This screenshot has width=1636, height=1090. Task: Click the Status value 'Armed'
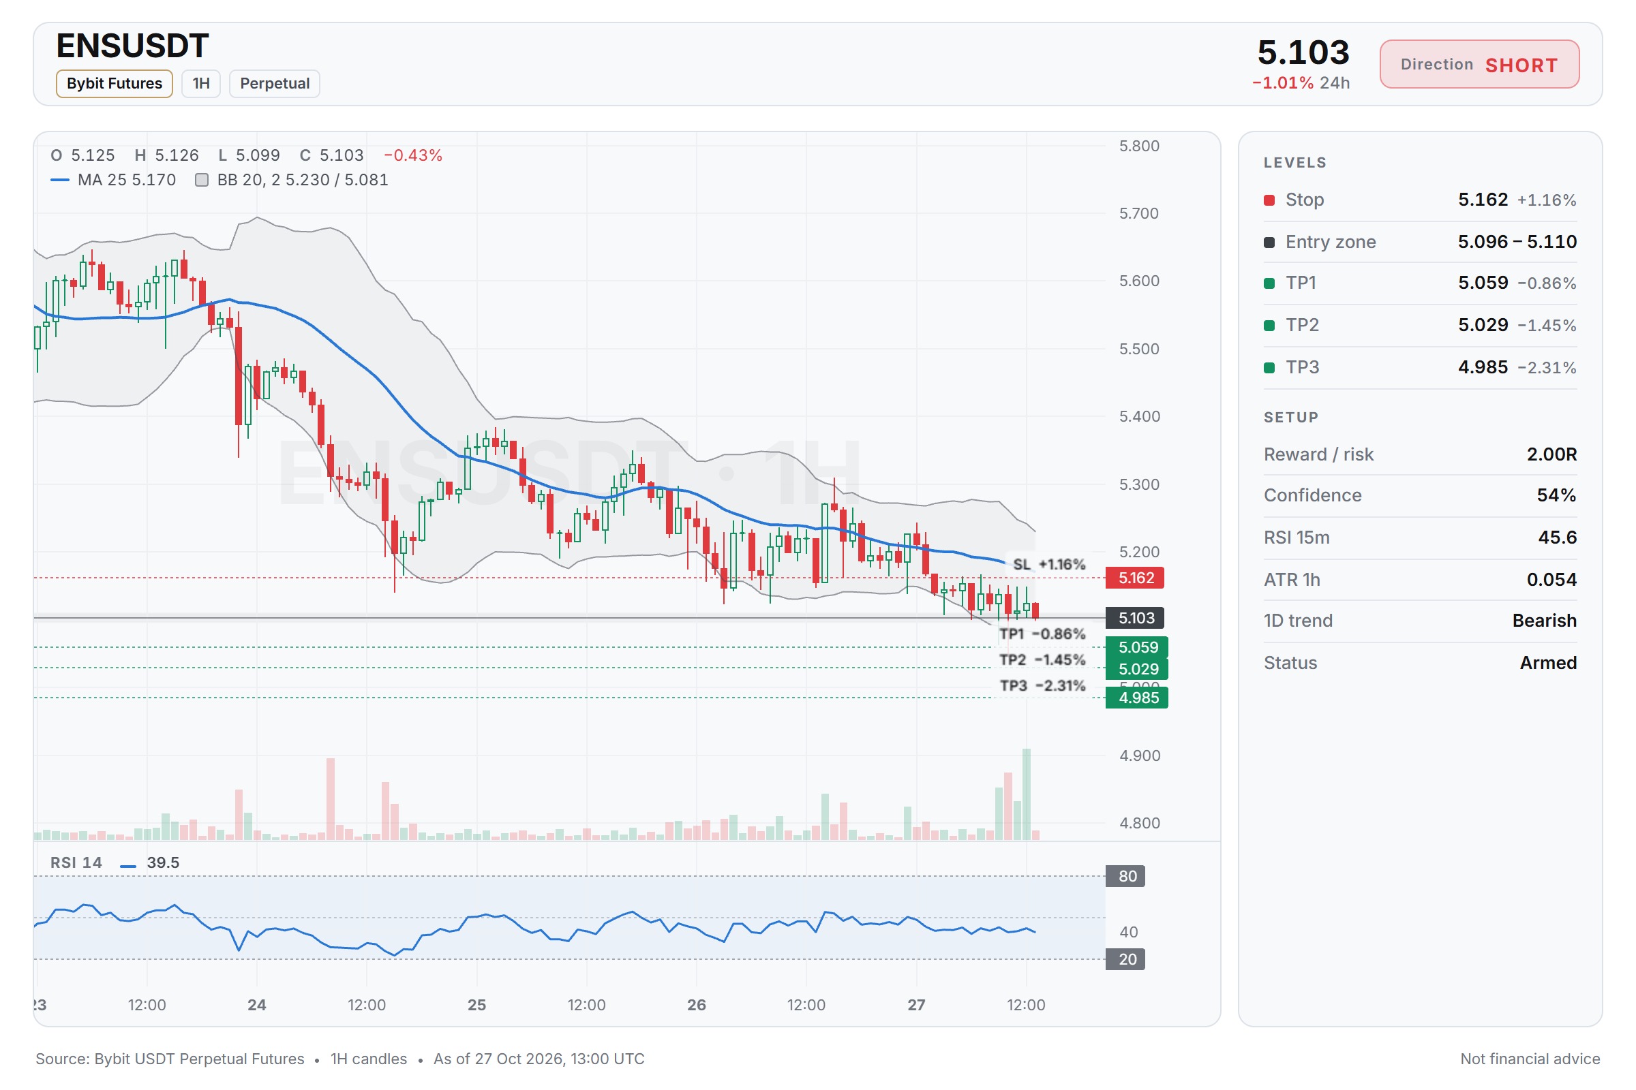[1548, 663]
